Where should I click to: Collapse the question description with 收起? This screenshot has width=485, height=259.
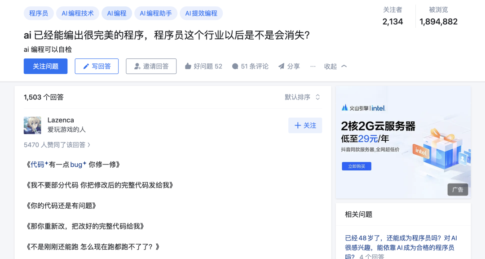(x=335, y=66)
